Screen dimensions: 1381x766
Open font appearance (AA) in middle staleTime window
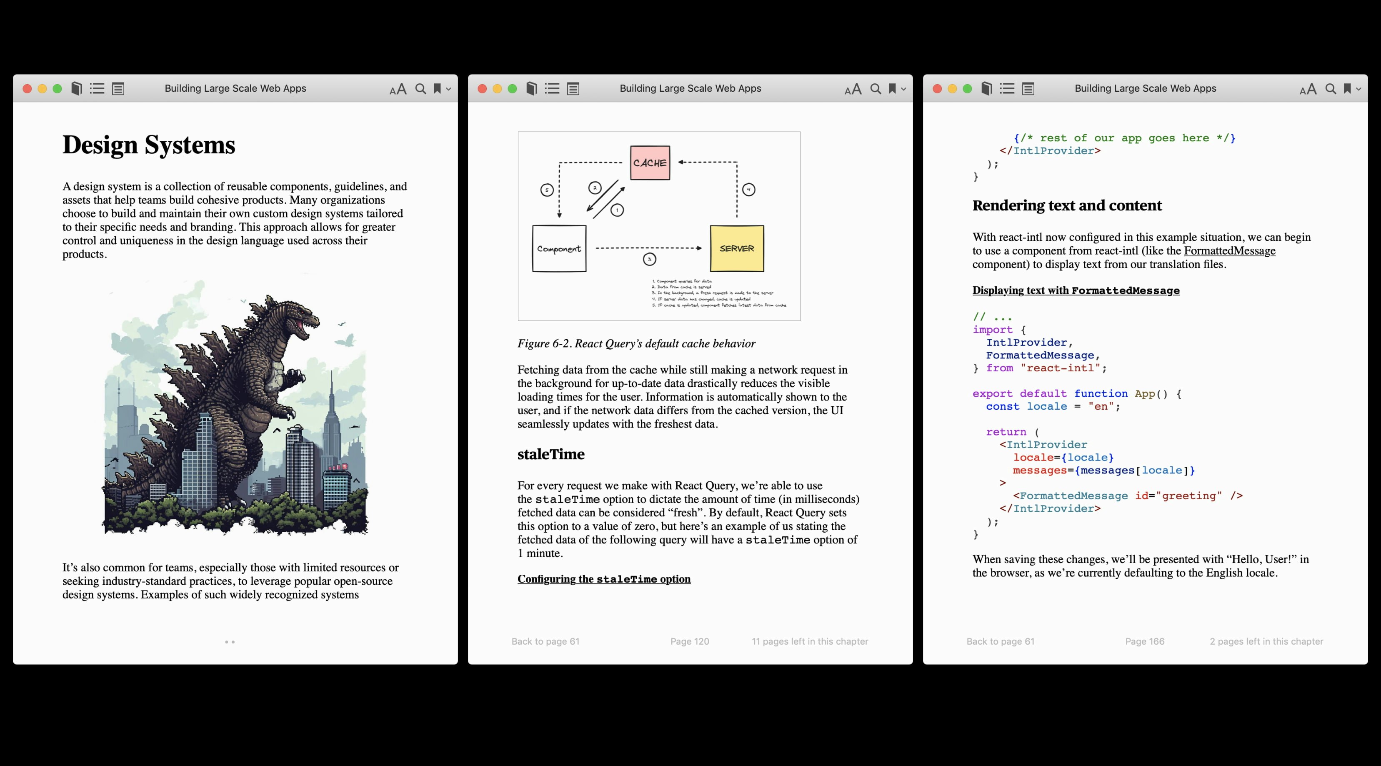coord(853,89)
